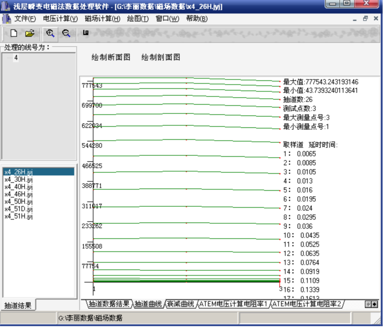Click the zoom out magnifier icon

66,33
